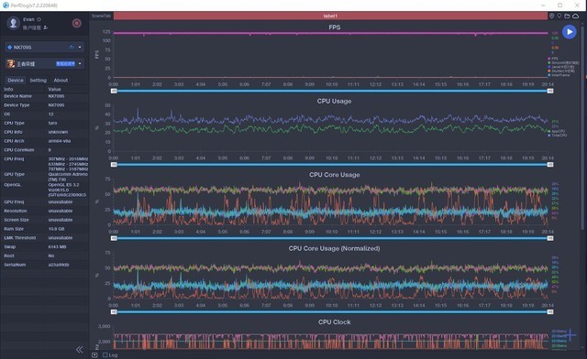Viewport: 587px width, 359px height.
Task: Select the Device Type row
Action: pos(45,105)
